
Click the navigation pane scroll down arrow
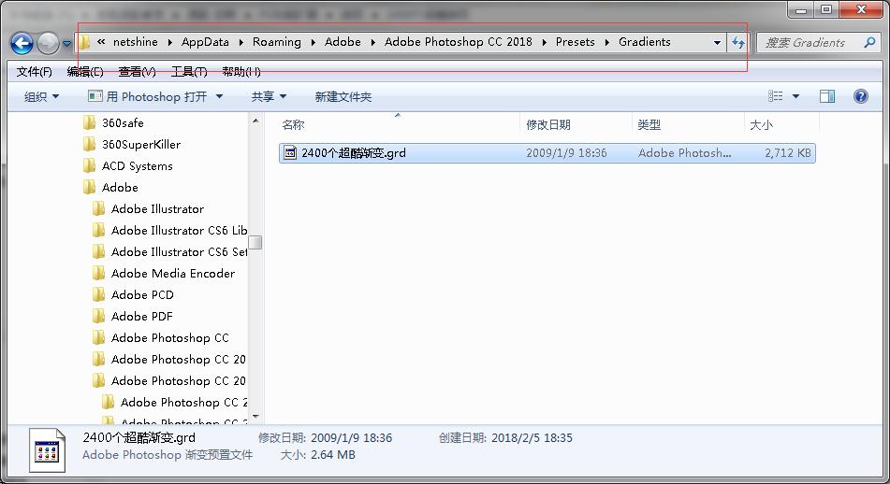(x=255, y=417)
